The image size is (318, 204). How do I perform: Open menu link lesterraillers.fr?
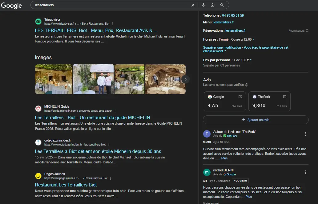(223, 22)
